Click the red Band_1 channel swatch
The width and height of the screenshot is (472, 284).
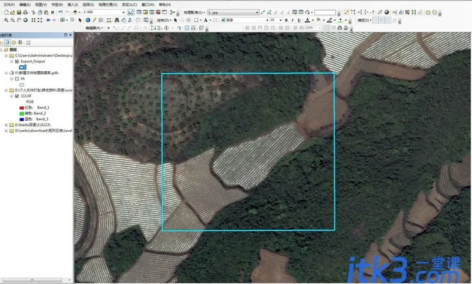pyautogui.click(x=22, y=108)
